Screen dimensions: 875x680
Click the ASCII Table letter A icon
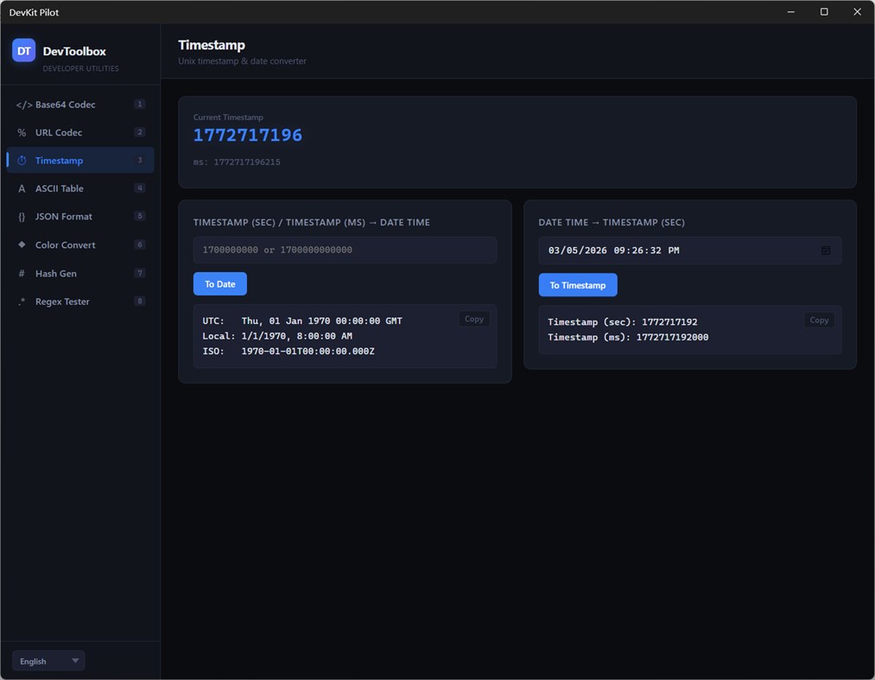point(22,188)
